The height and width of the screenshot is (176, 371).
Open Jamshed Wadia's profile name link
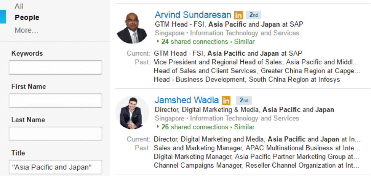click(x=187, y=100)
